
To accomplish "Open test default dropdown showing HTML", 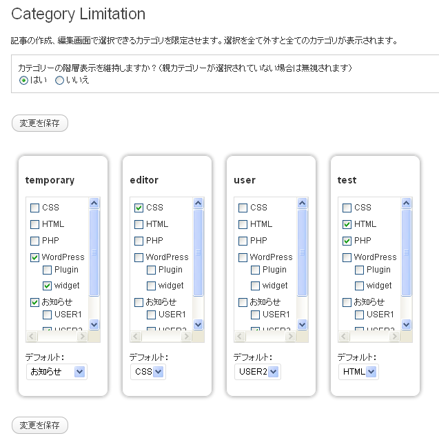I will [x=358, y=372].
